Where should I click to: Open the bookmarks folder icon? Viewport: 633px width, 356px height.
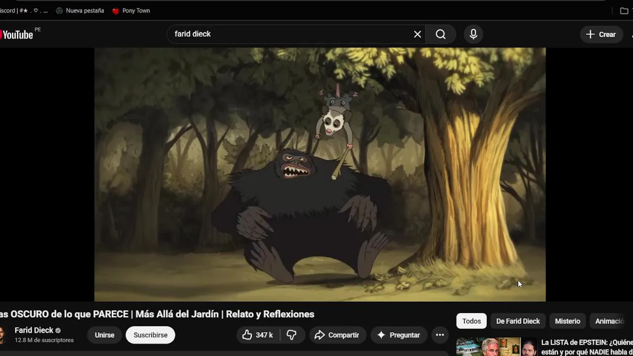click(624, 10)
